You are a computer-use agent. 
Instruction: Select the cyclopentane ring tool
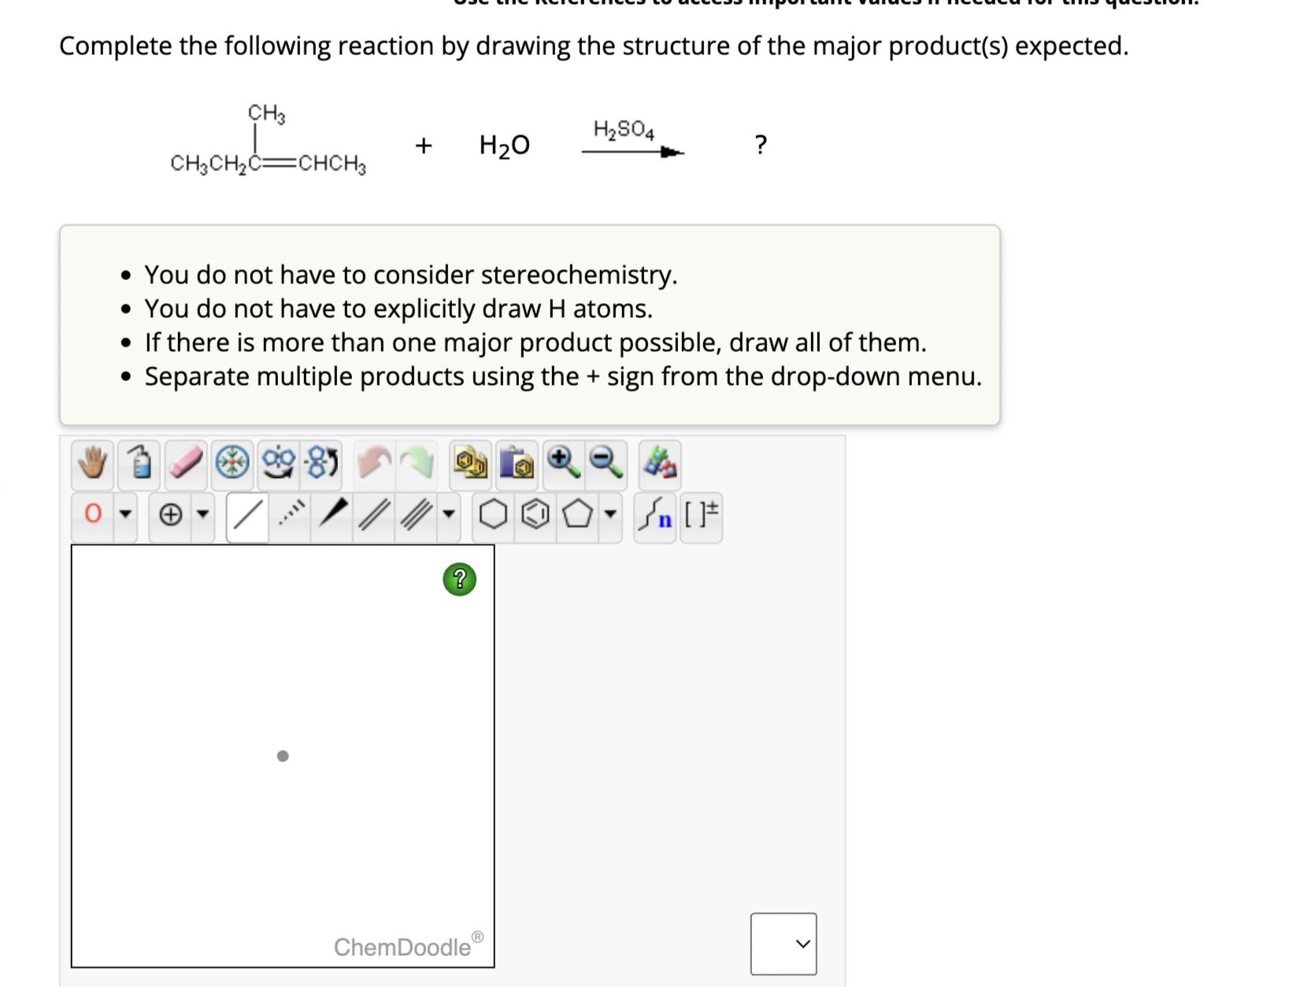coord(579,515)
